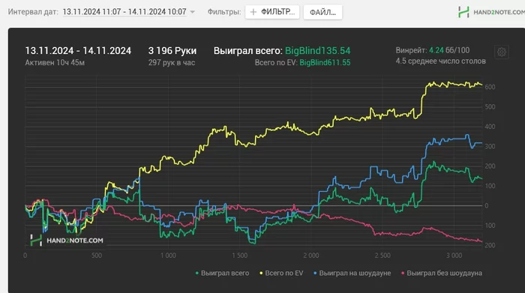The height and width of the screenshot is (293, 525).
Task: Click the 2 000 x-axis label
Action: (x=311, y=256)
